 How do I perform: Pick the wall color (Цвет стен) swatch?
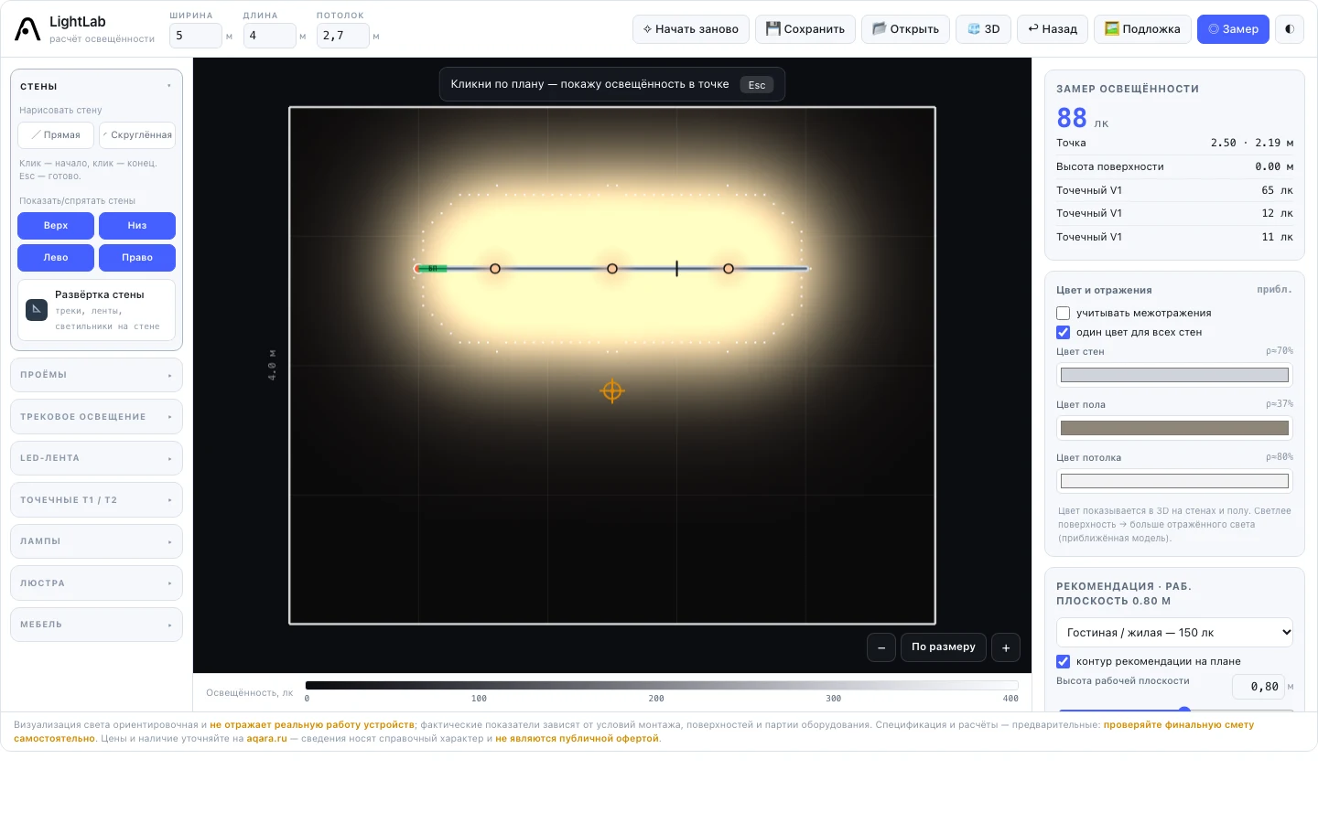1174,375
